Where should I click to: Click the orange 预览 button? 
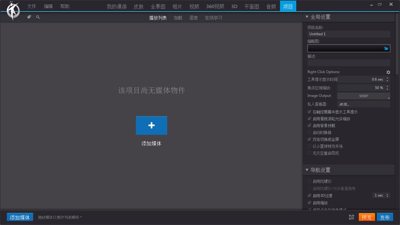(x=366, y=217)
